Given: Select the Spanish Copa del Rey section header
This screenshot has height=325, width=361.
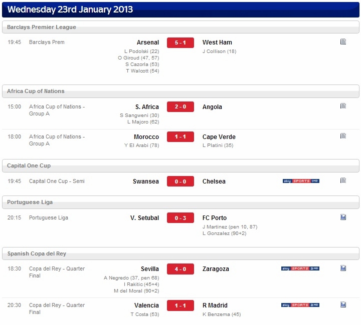Looking at the screenshot, I should point(180,253).
